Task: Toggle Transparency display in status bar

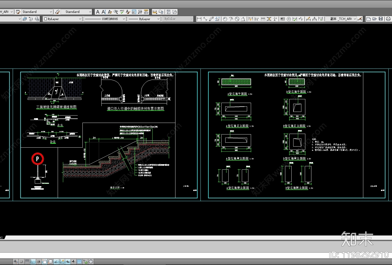Action: 79,262
